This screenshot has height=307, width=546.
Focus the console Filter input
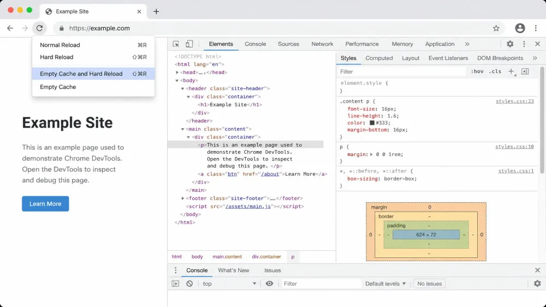click(x=321, y=284)
